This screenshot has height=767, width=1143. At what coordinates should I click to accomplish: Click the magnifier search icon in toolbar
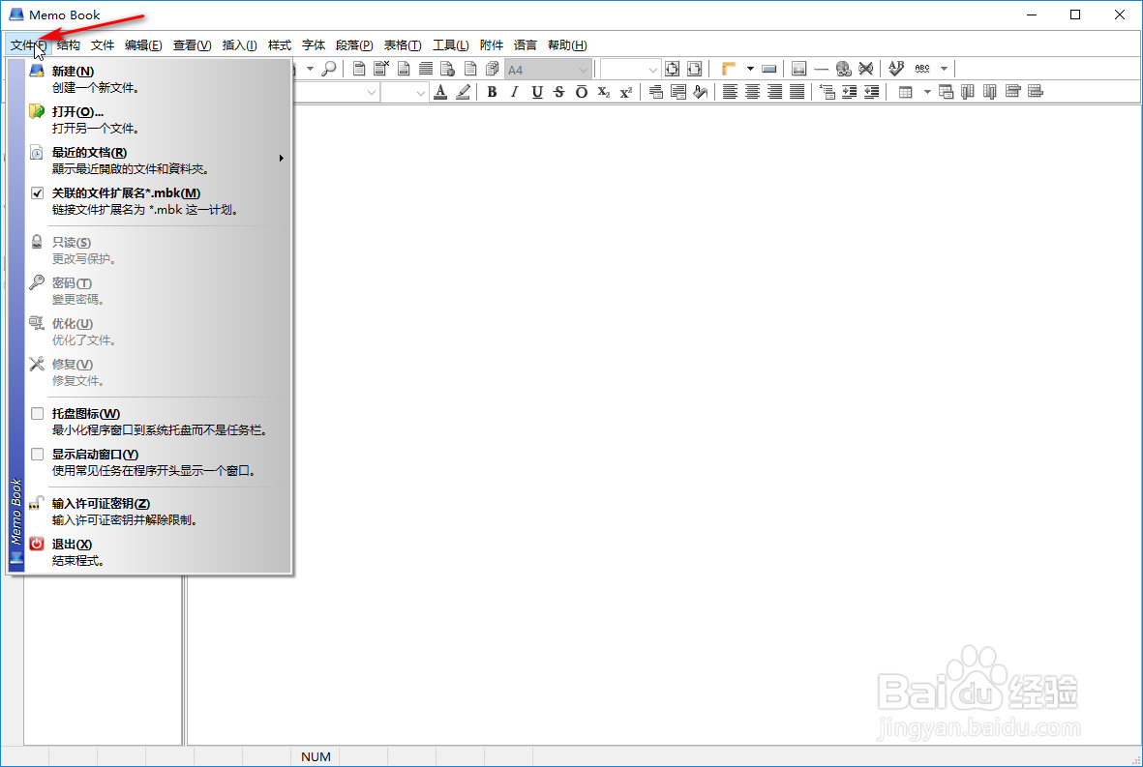tap(329, 69)
